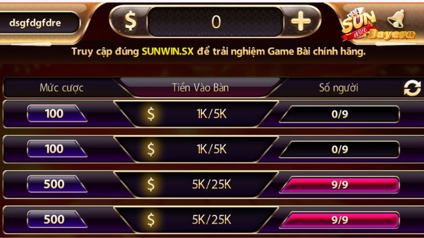The height and width of the screenshot is (238, 424).
Task: Click the refresh table list icon
Action: tap(412, 88)
